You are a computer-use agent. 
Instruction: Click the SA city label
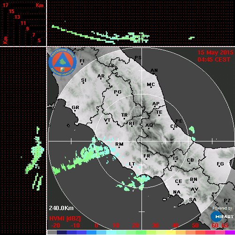click(x=193, y=200)
